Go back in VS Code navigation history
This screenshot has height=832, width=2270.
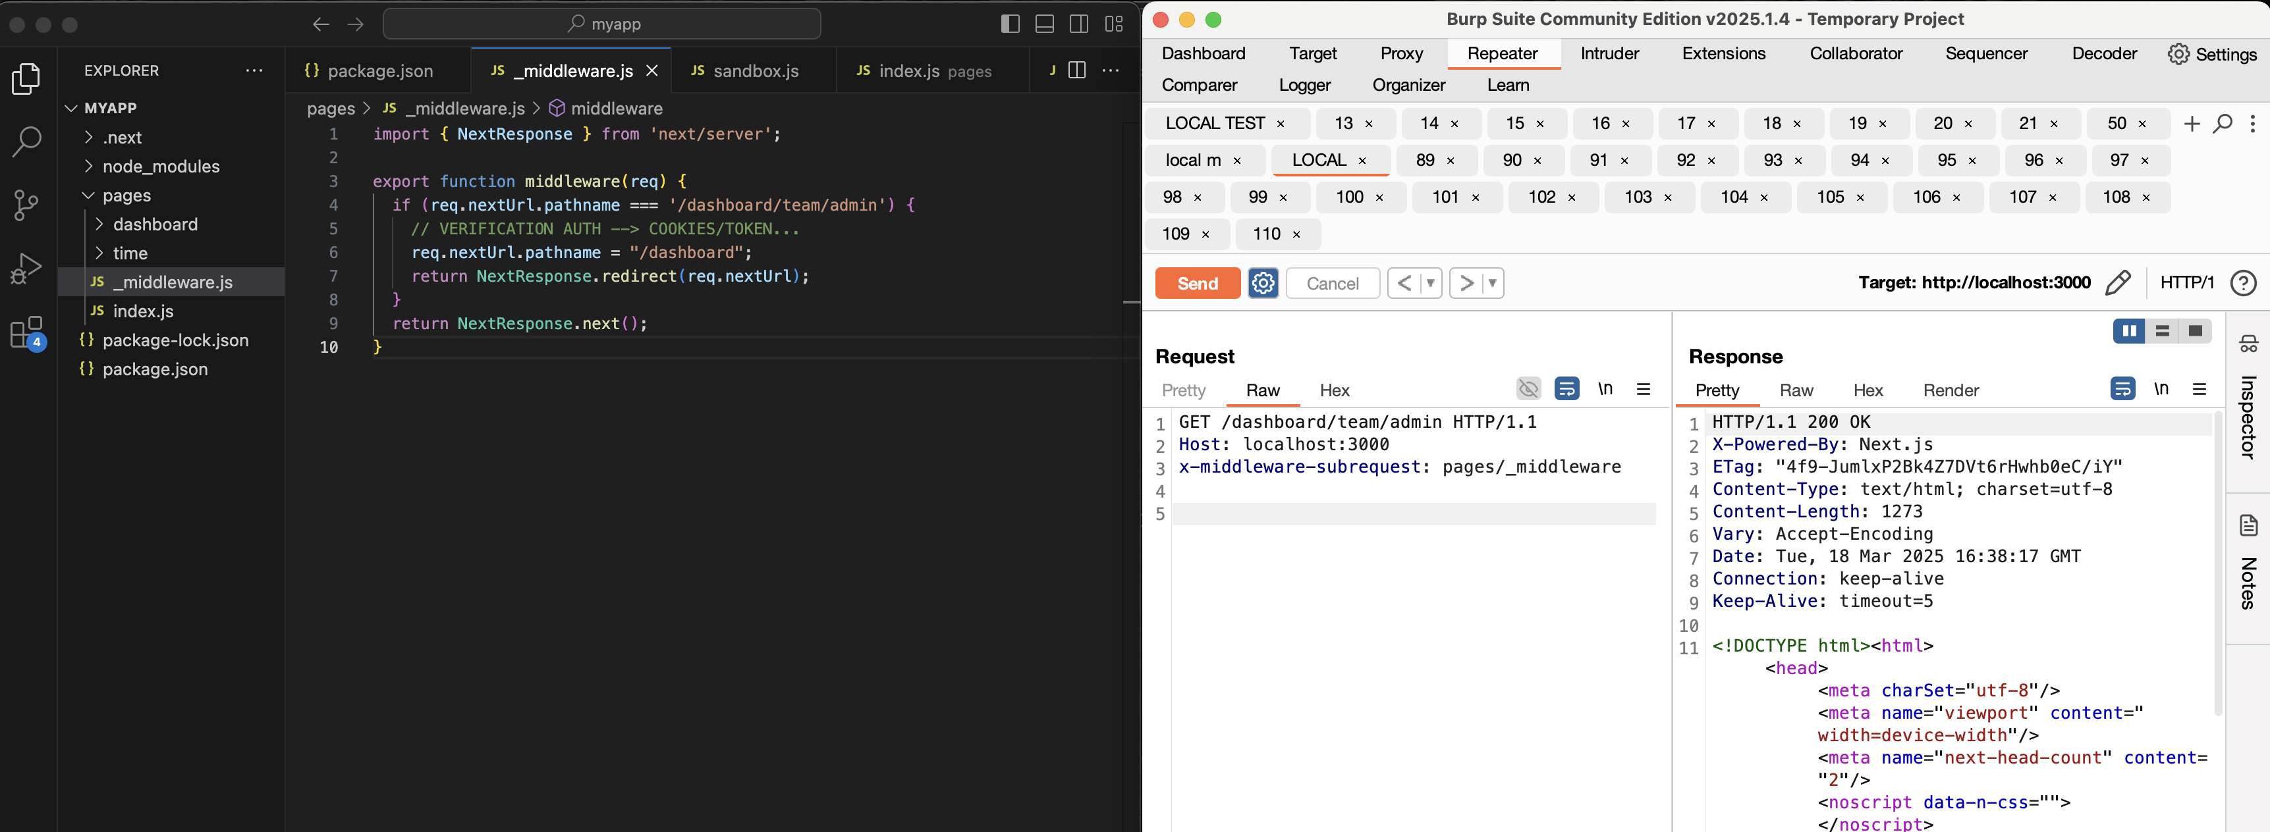click(x=321, y=24)
